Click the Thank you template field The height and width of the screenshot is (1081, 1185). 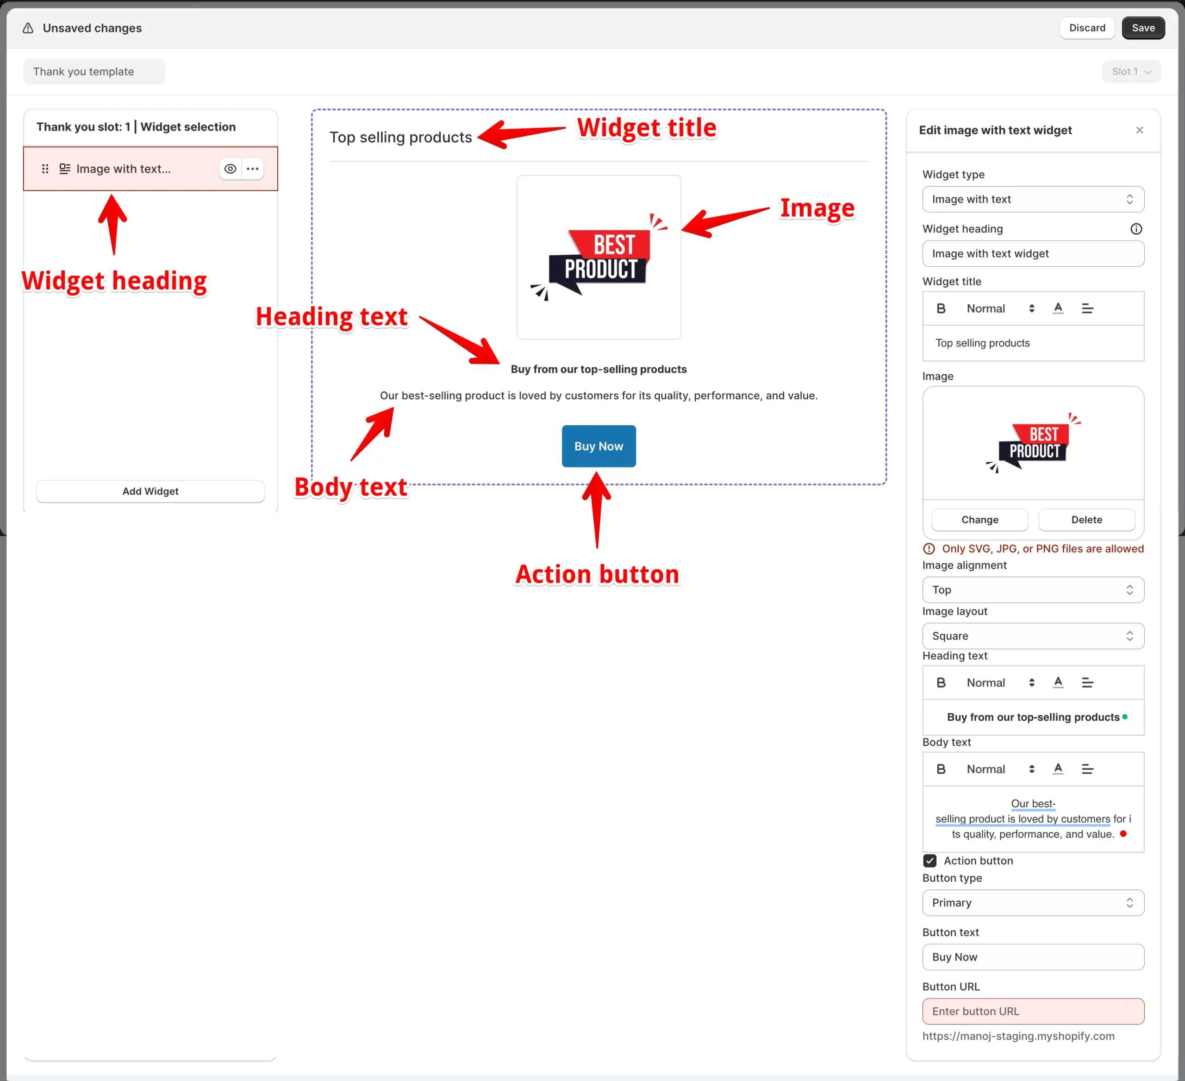click(x=94, y=71)
